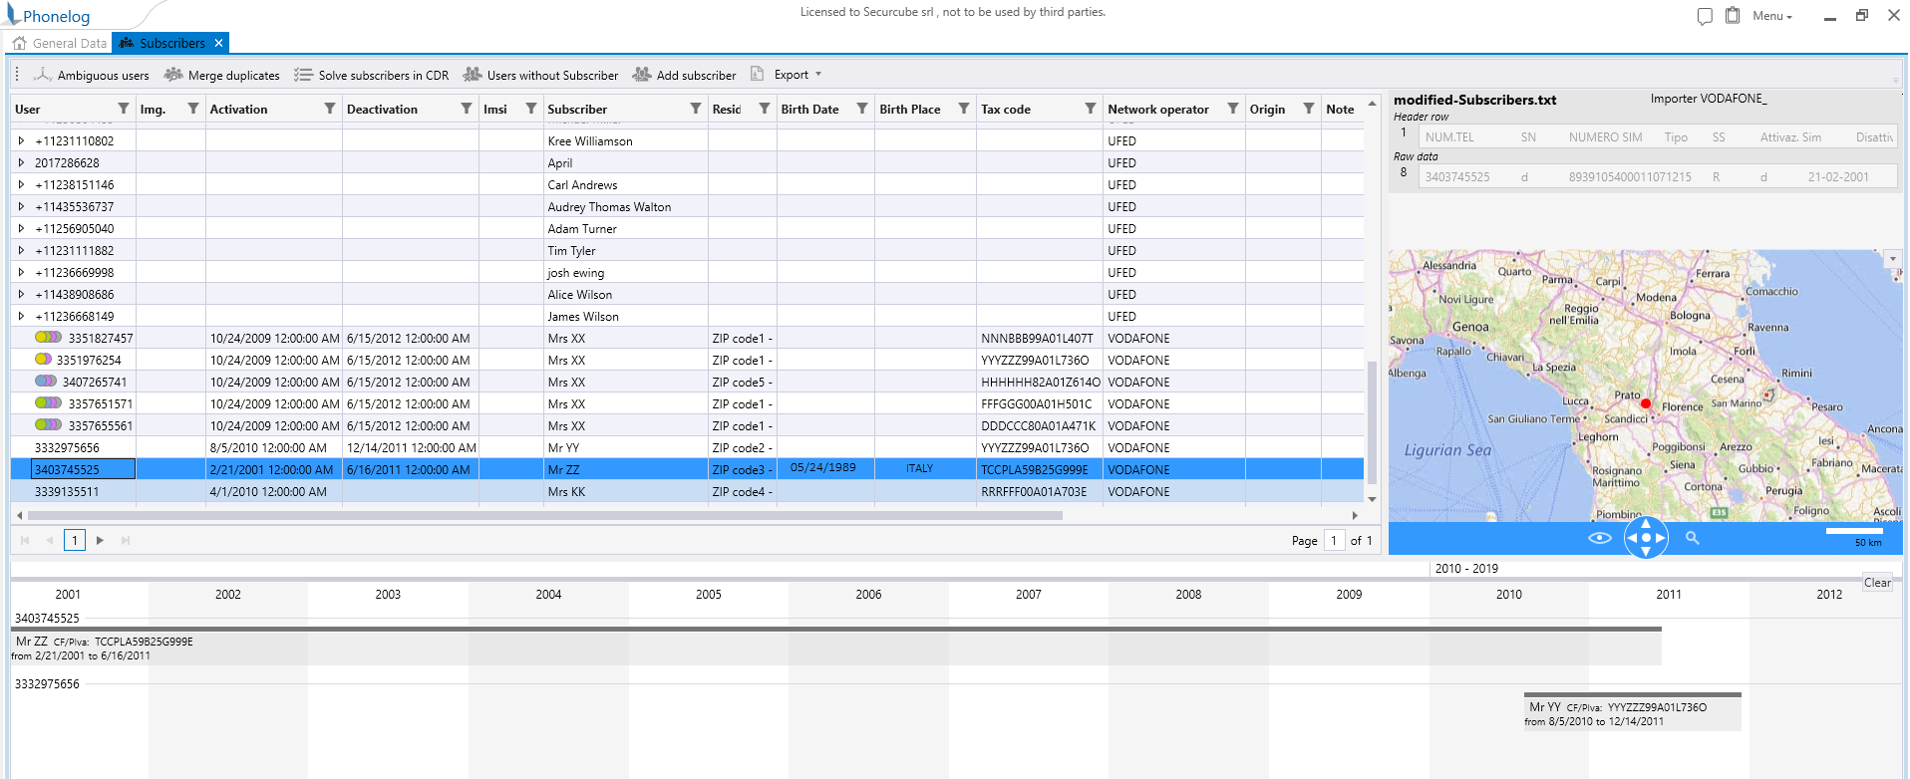Click Users without Subscriber icon
Screen dimensions: 1910x779
(x=473, y=75)
